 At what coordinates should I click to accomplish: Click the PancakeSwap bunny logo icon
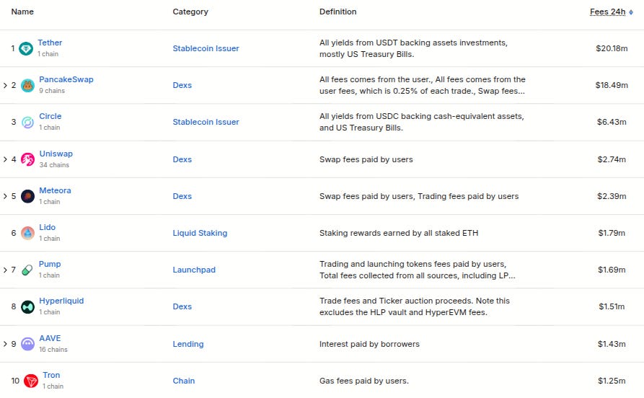pyautogui.click(x=27, y=85)
